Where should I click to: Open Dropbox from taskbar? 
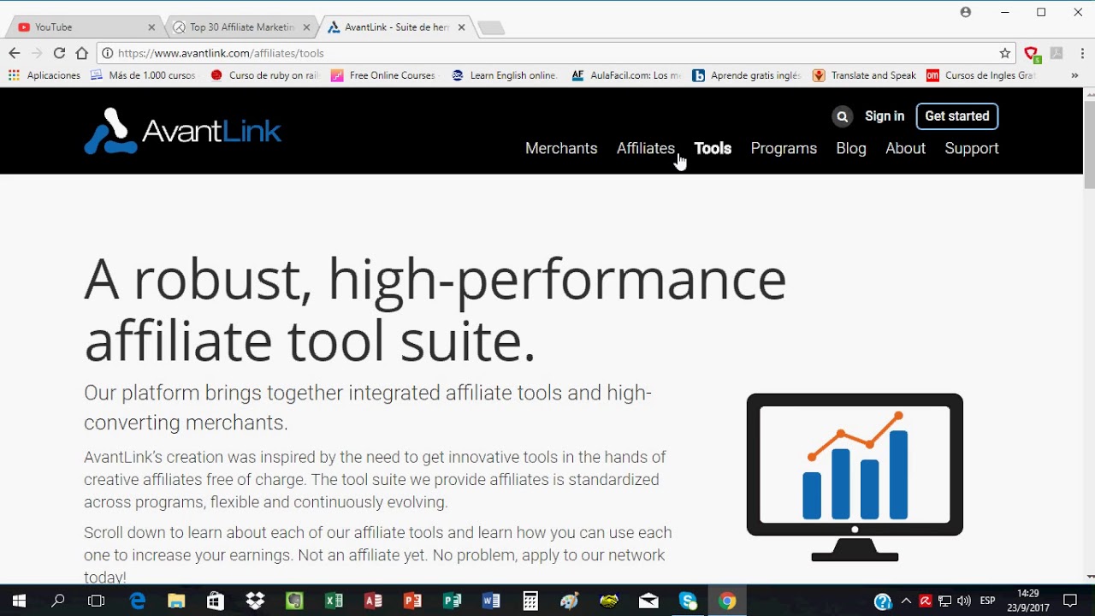click(x=255, y=601)
